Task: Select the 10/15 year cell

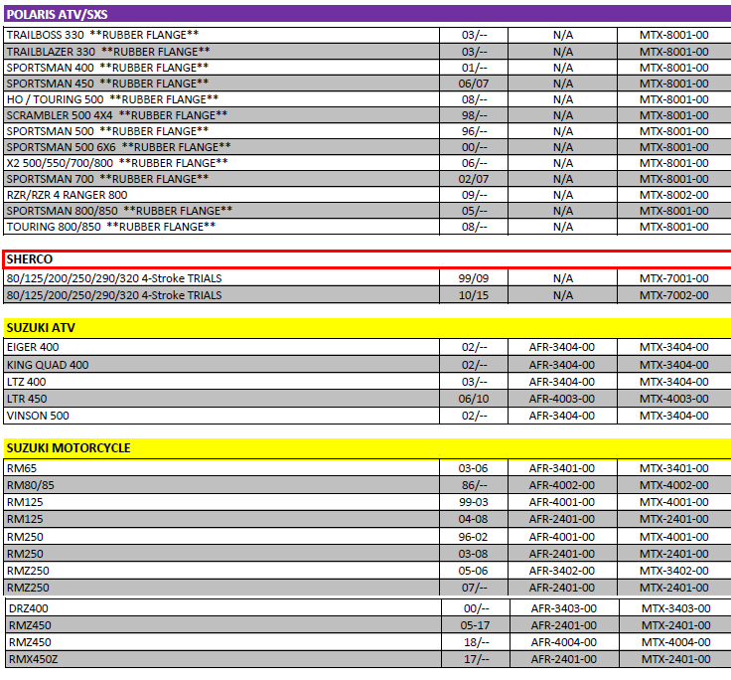Action: (474, 295)
